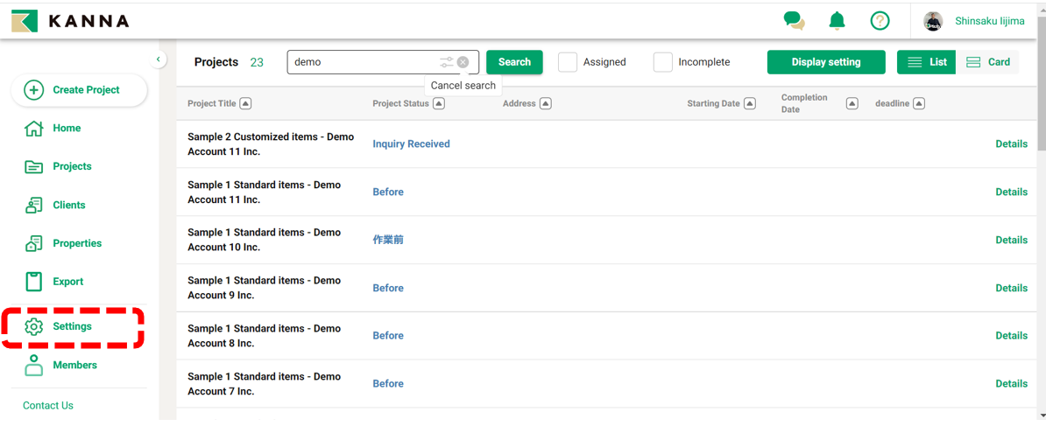The height and width of the screenshot is (433, 1046).
Task: Clear search with the X icon
Action: point(463,62)
